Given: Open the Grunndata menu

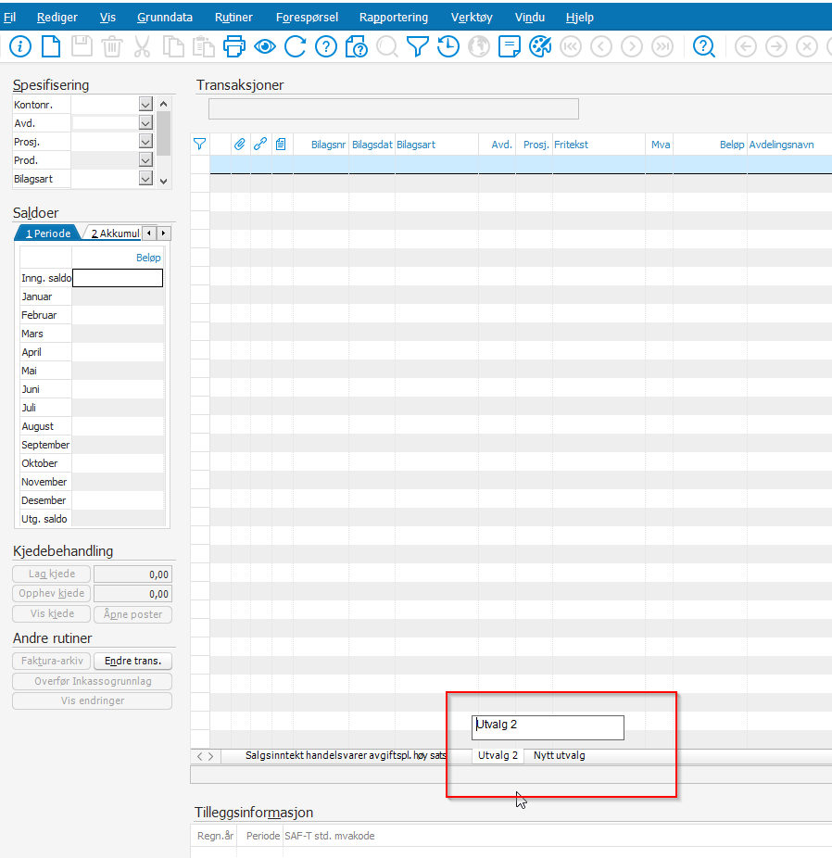Looking at the screenshot, I should pyautogui.click(x=165, y=18).
